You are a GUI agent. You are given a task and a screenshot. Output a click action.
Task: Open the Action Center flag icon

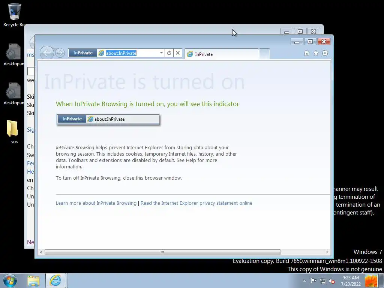[x=313, y=281]
